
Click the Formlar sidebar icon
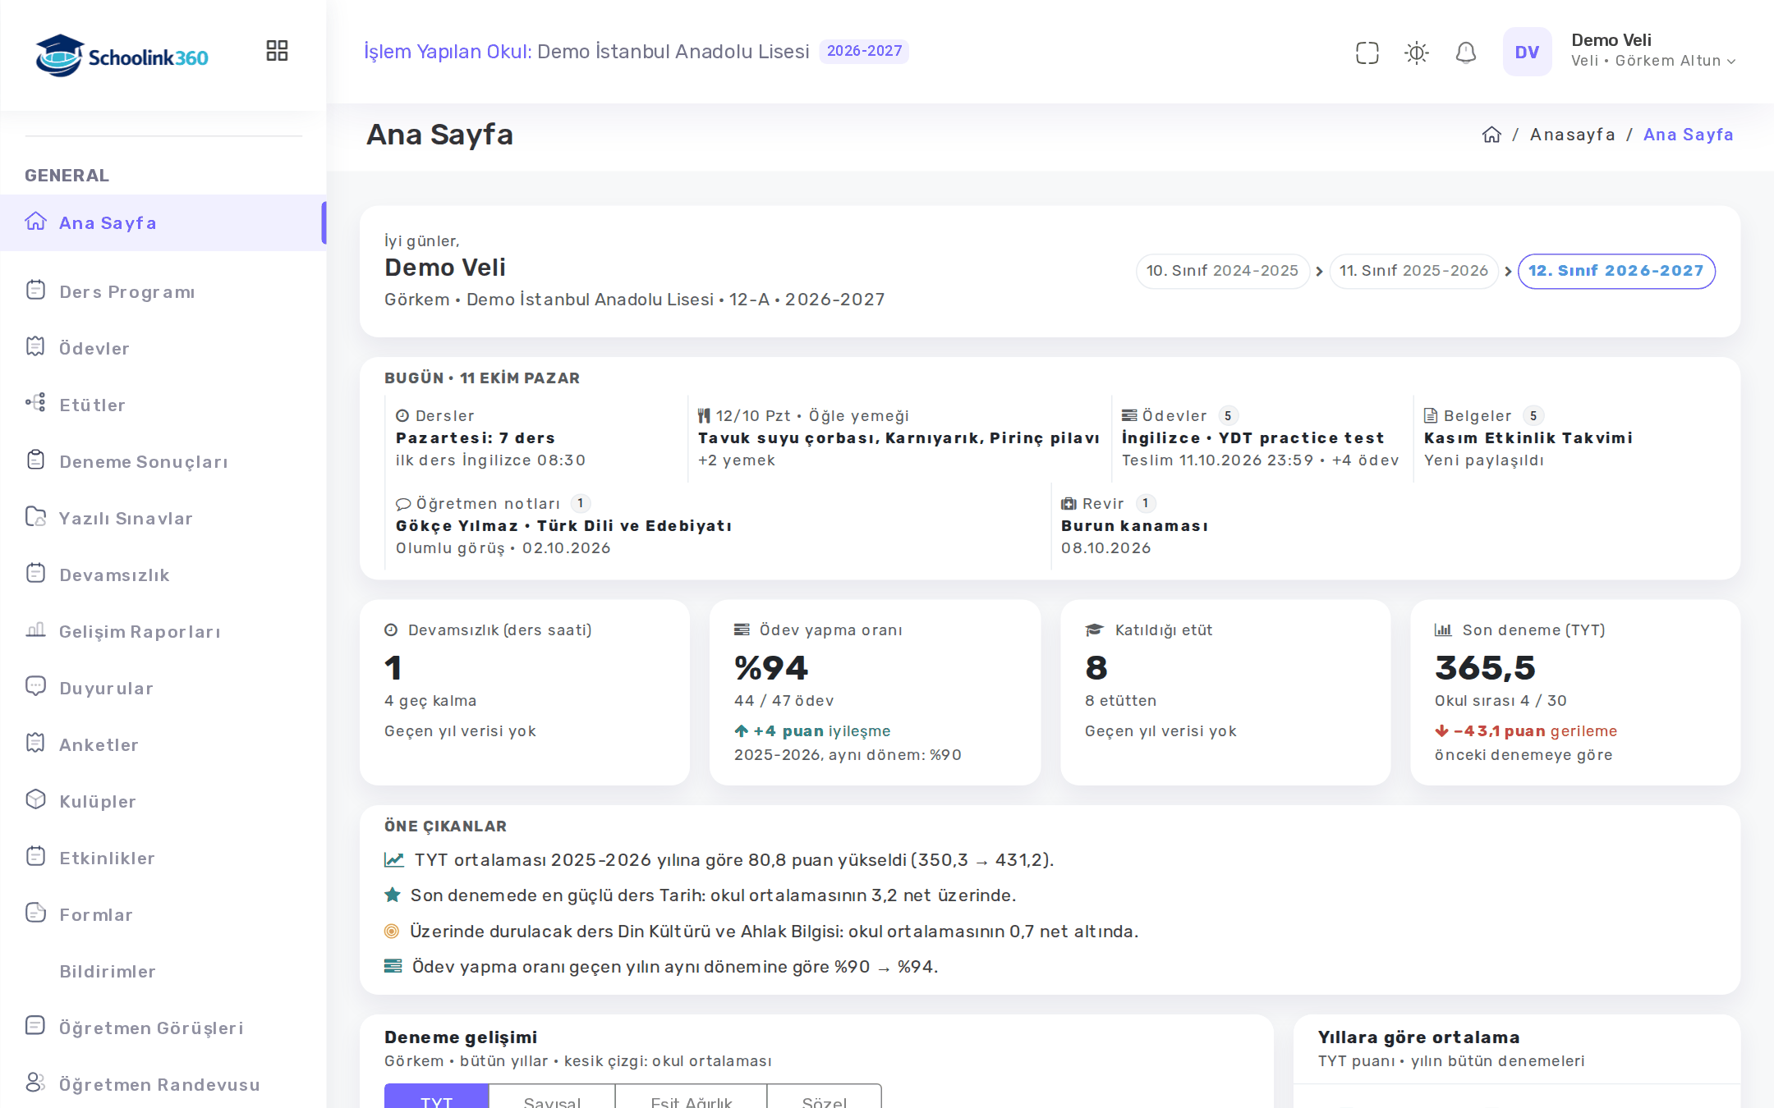coord(35,913)
